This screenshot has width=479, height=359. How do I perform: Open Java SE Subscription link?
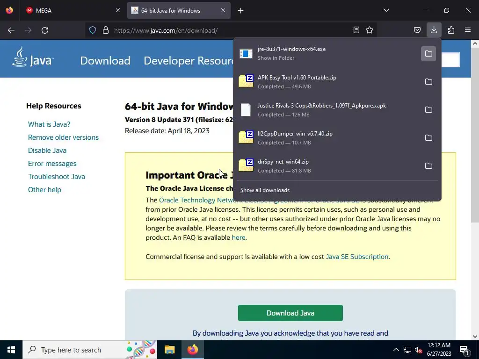(x=357, y=257)
